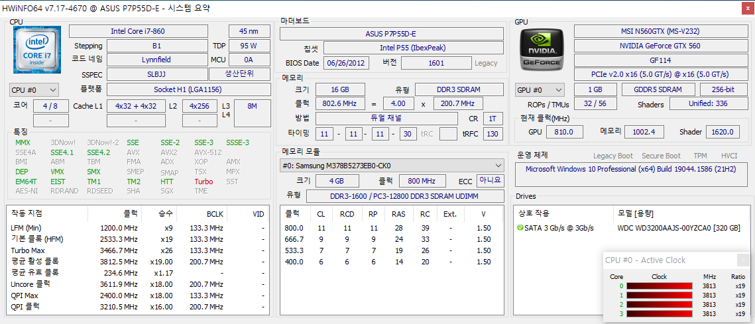Click the DDR3-1600 / PC3-12800 module type field
This screenshot has width=755, height=324.
point(405,196)
